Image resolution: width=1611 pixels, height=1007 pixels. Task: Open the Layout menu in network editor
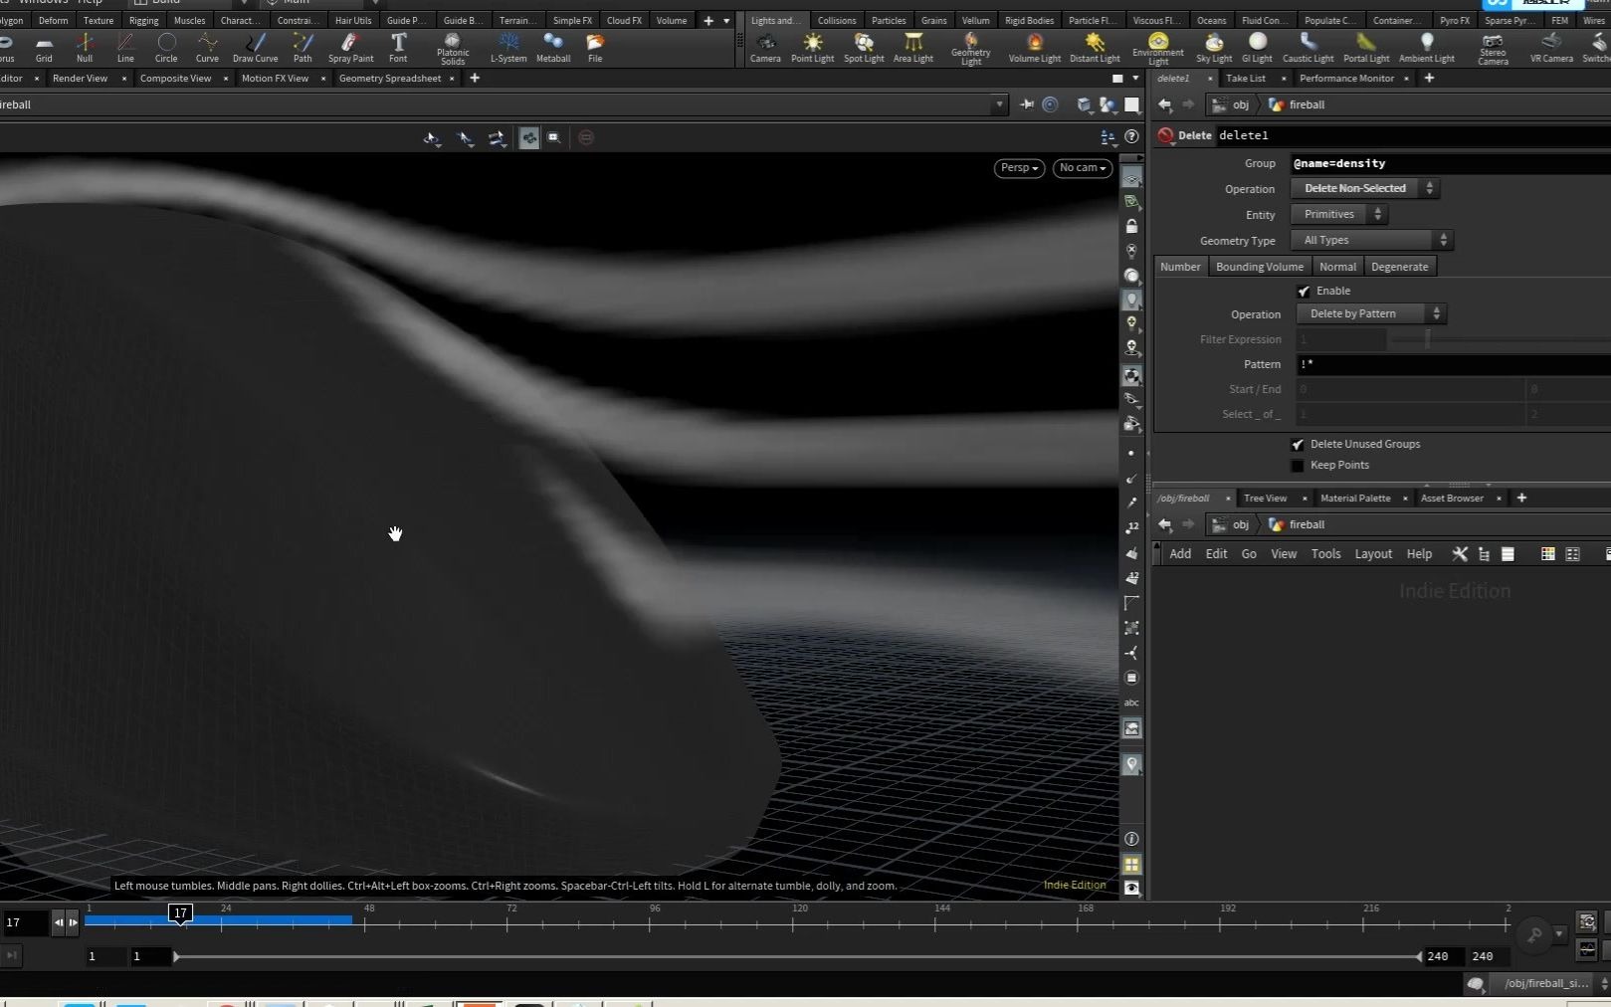pyautogui.click(x=1372, y=554)
